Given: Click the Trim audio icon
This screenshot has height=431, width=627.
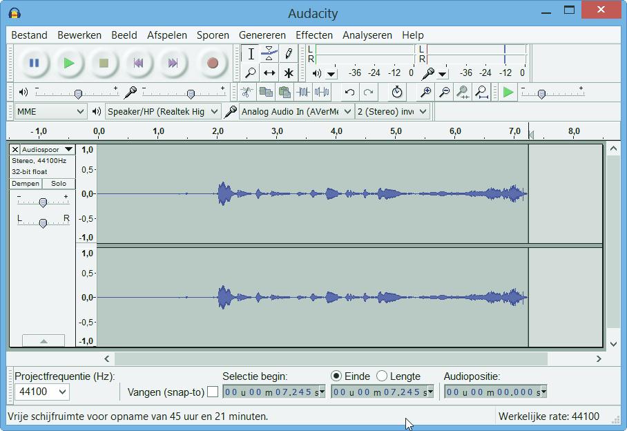Looking at the screenshot, I should point(303,93).
